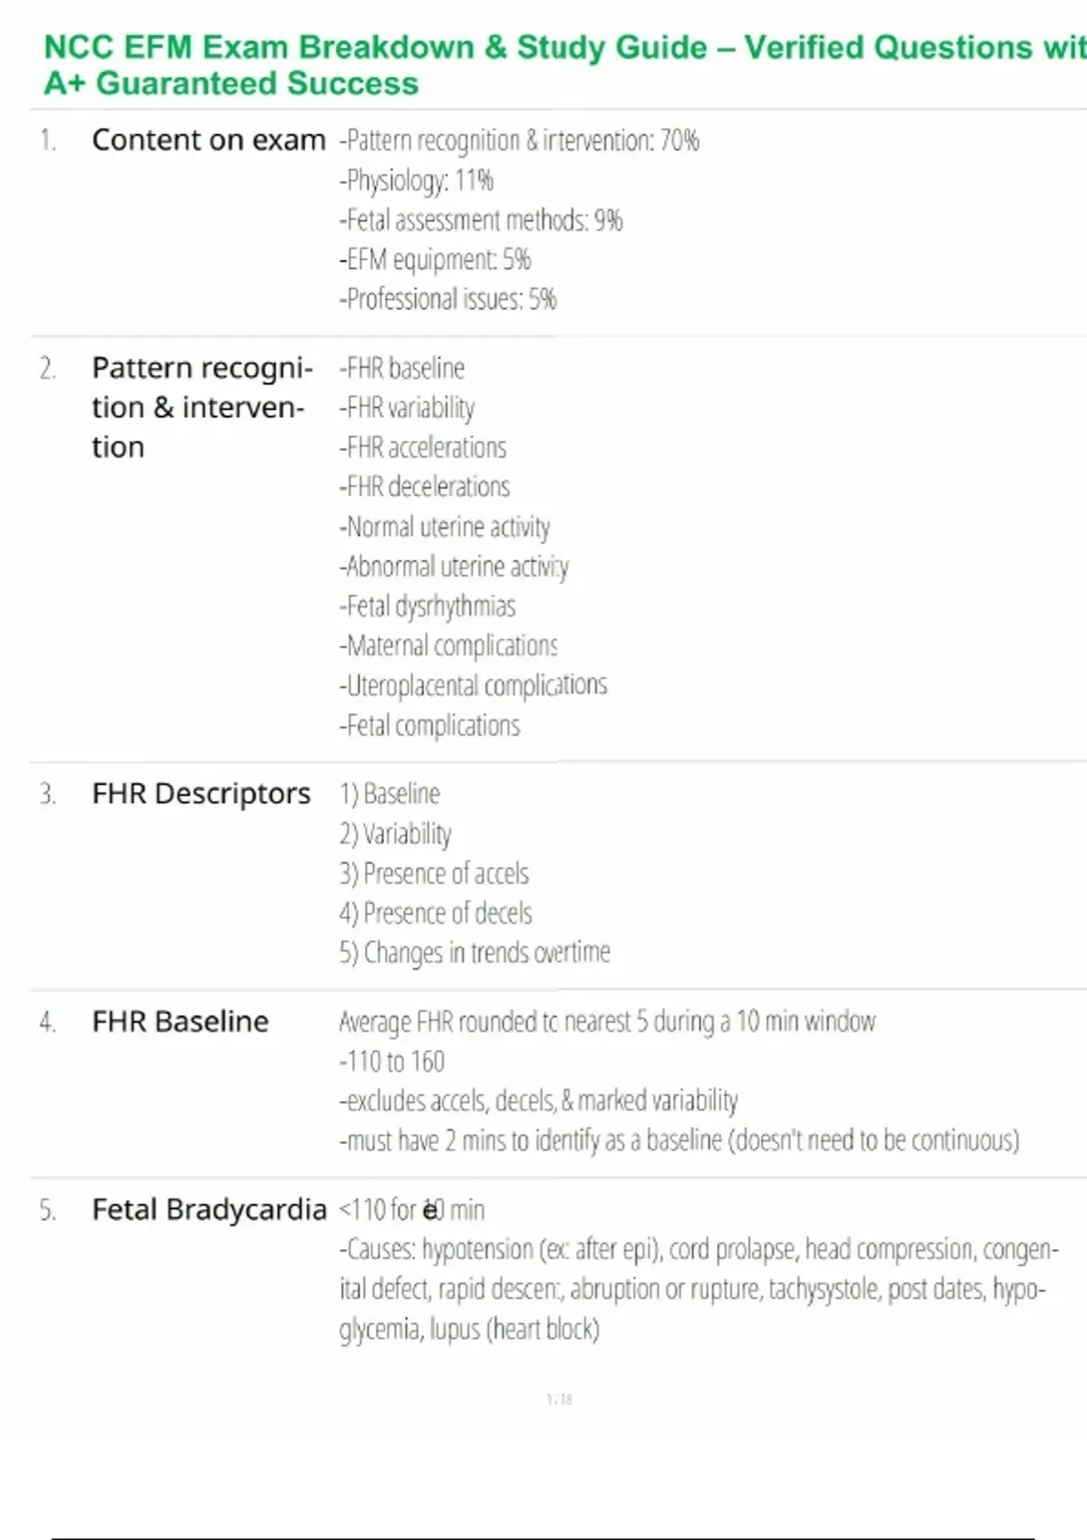Click the 'Physiology: 11%' entry
Screen dimensions: 1087x1540
coord(417,180)
